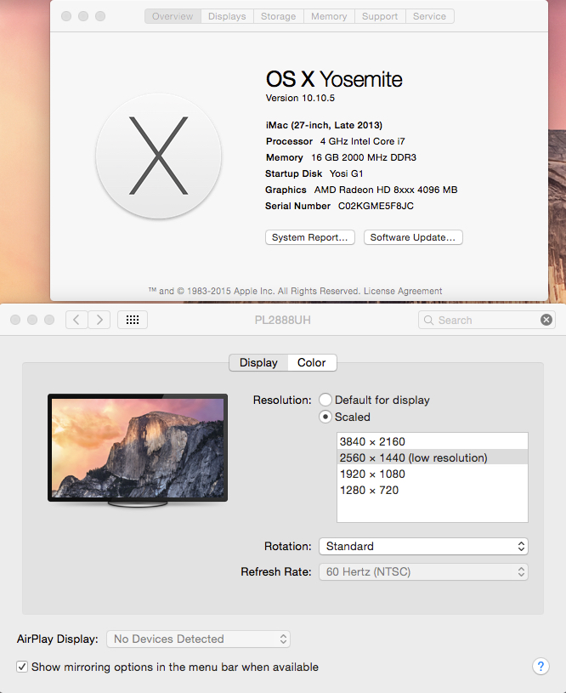Click the magnifier icon in Search field
The height and width of the screenshot is (693, 566).
pyautogui.click(x=428, y=320)
